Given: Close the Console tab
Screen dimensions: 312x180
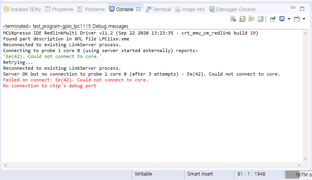Looking at the screenshot, I should pyautogui.click(x=138, y=9).
